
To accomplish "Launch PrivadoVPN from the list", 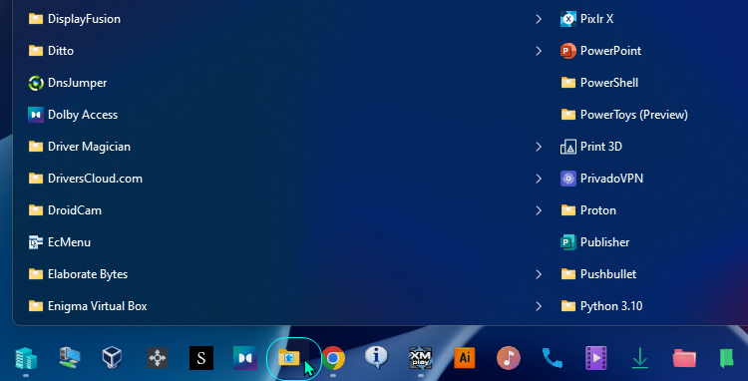I will tap(602, 179).
